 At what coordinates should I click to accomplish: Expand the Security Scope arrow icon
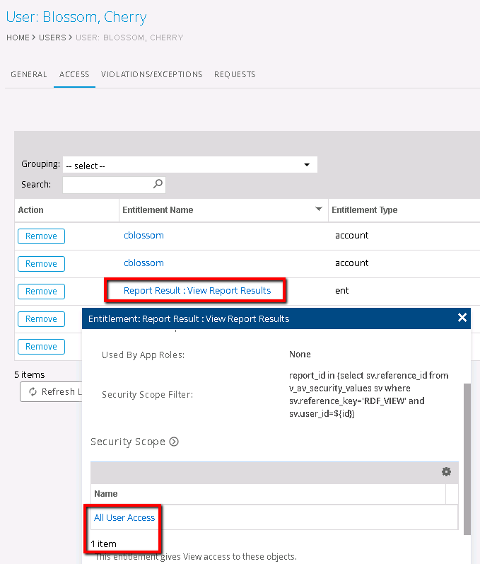pos(174,442)
